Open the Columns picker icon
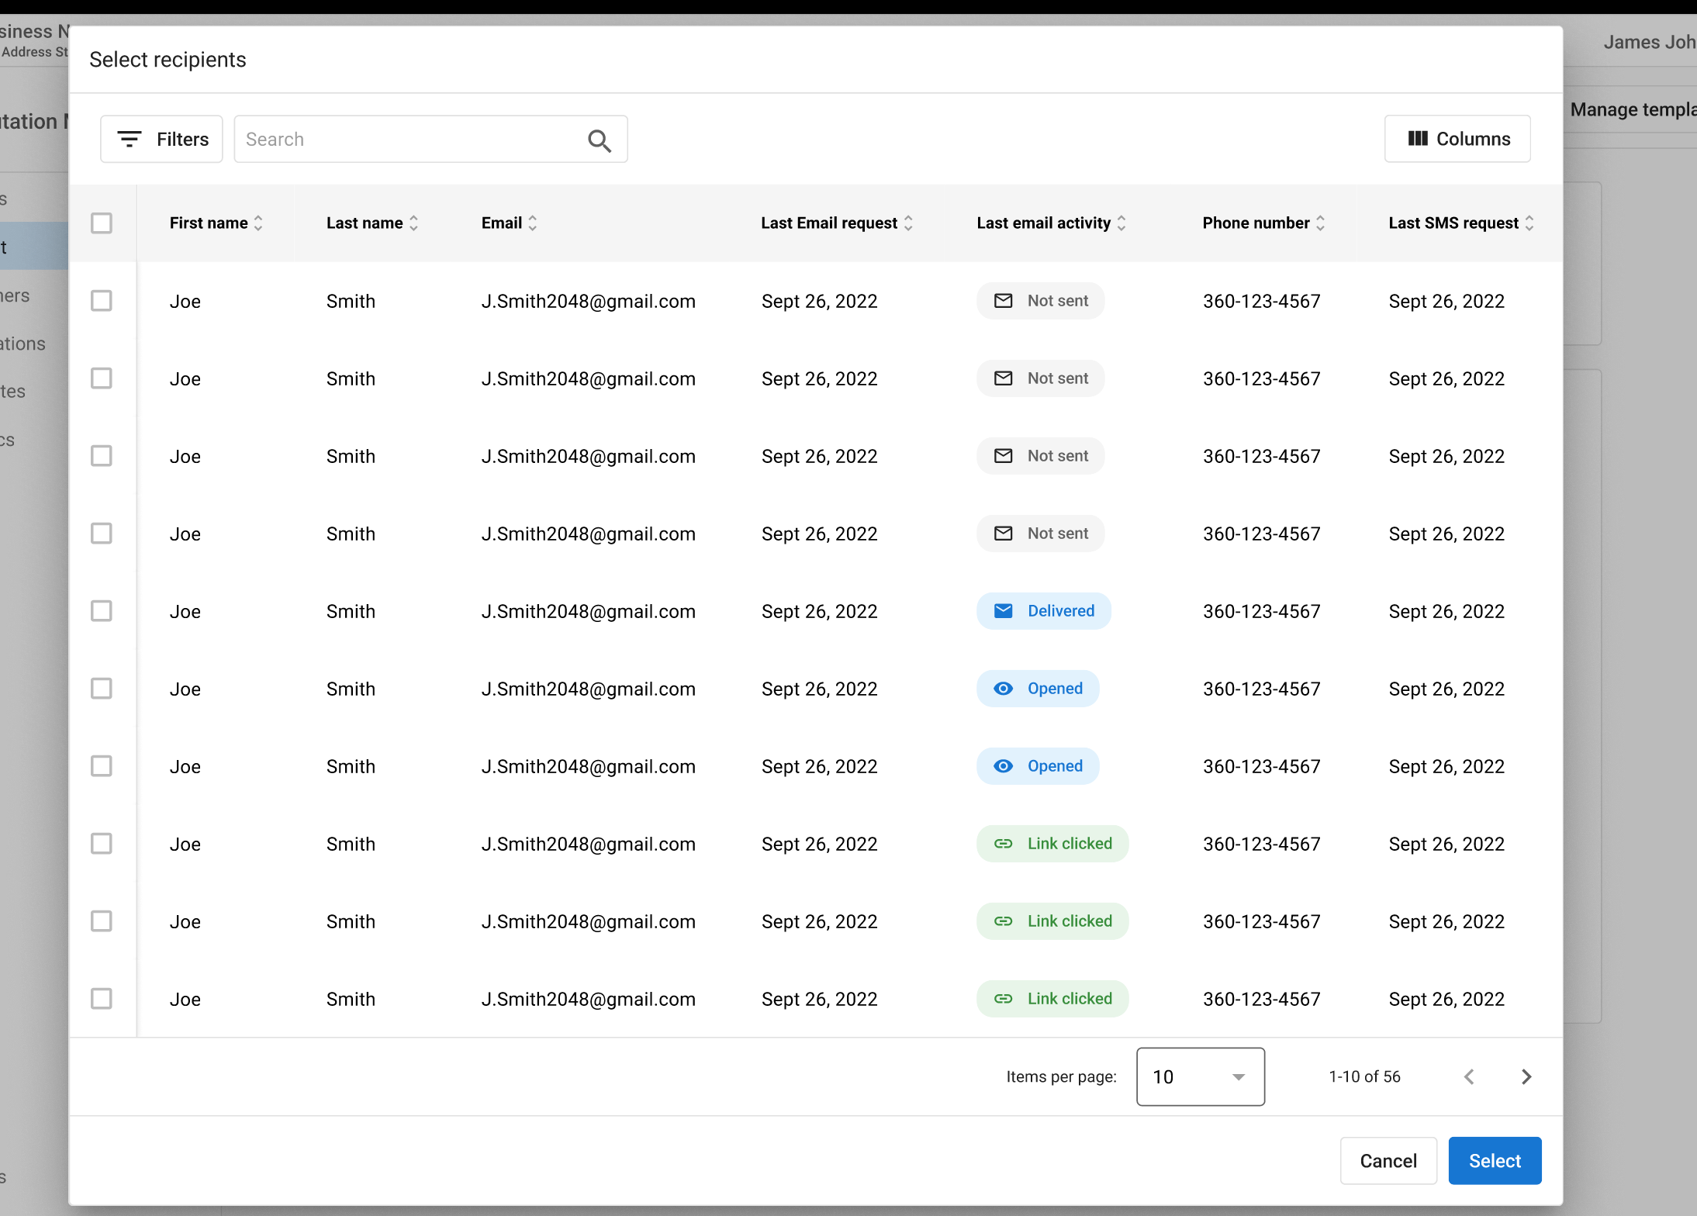1697x1216 pixels. pos(1419,138)
